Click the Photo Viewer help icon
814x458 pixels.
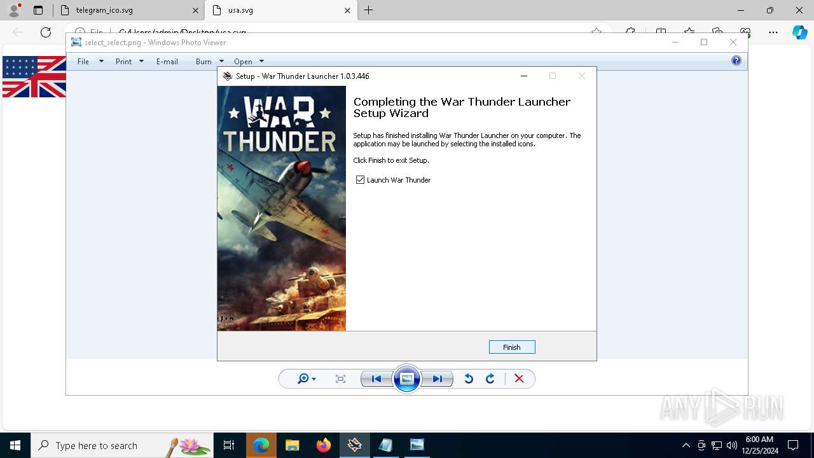point(736,61)
